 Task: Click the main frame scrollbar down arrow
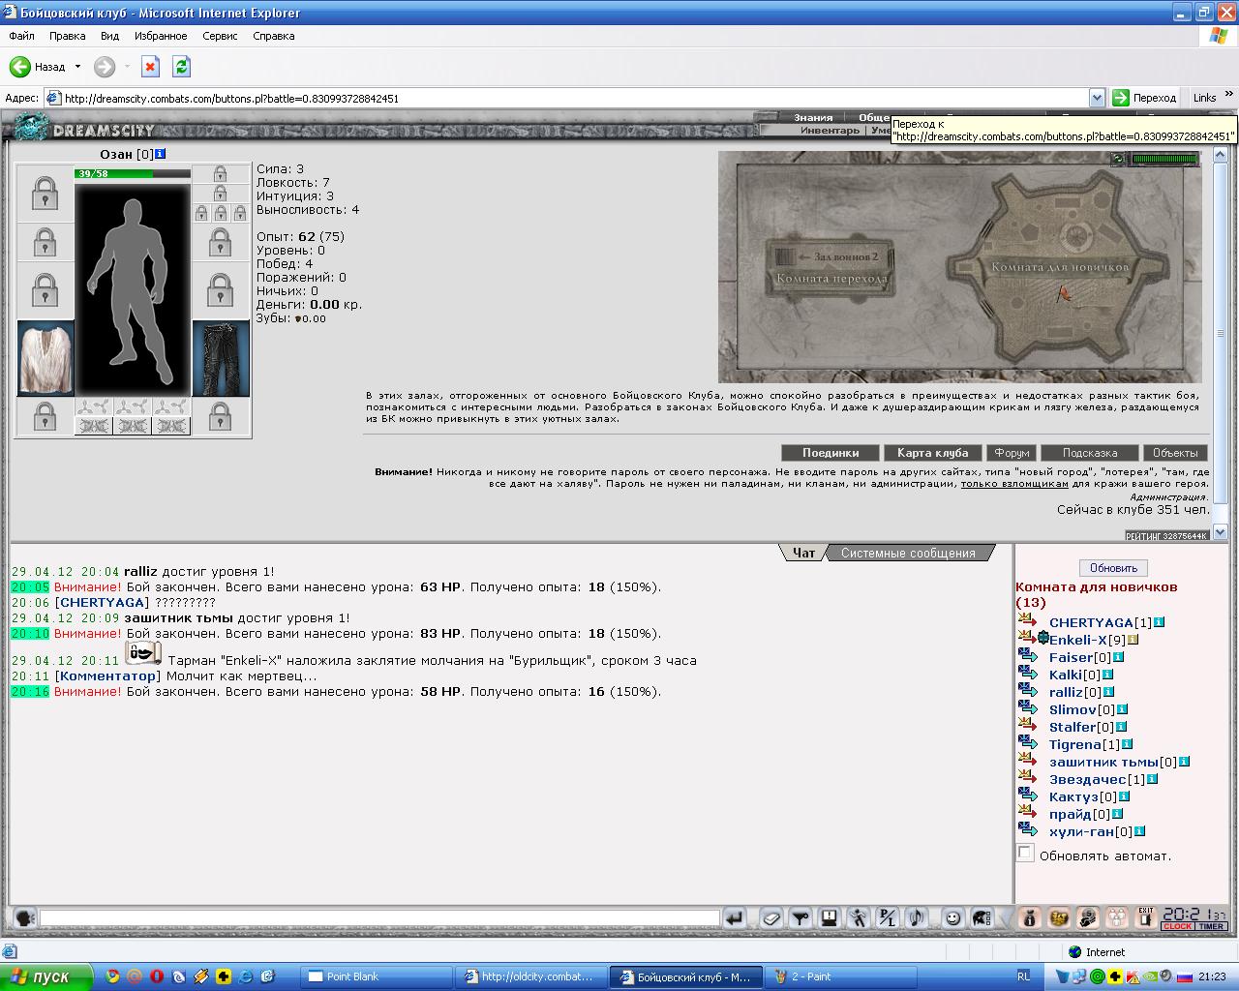coord(1220,531)
